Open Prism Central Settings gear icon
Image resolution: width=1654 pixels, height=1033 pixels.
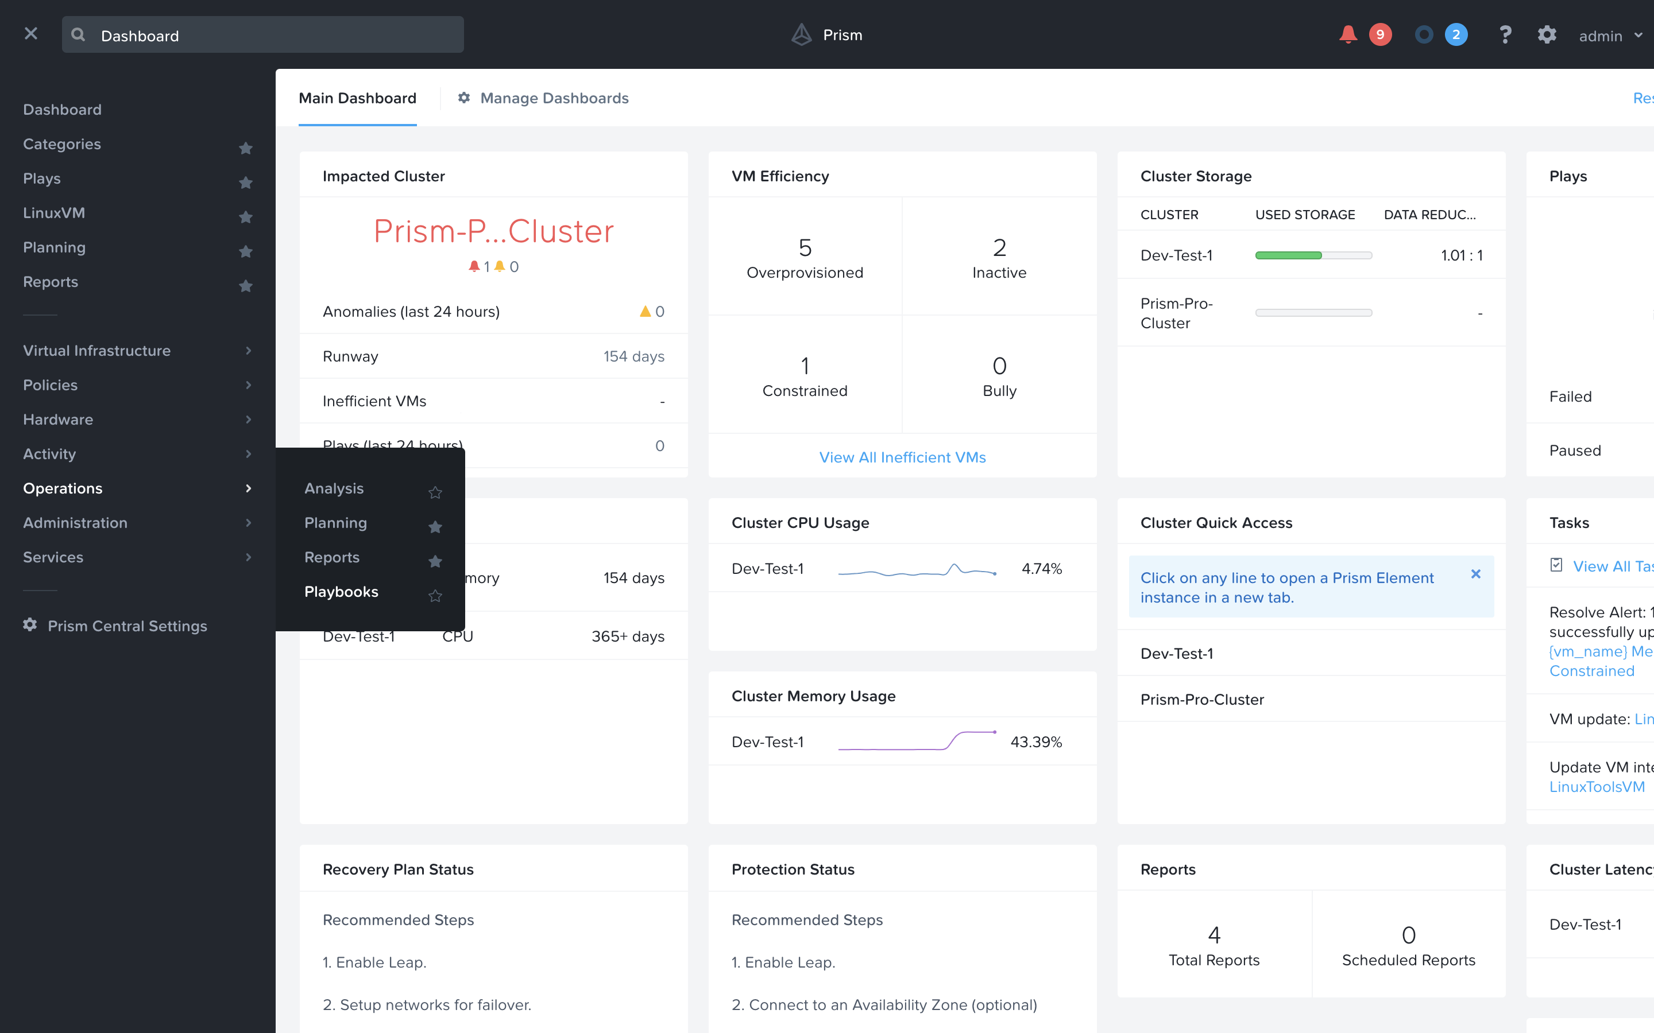pos(29,624)
